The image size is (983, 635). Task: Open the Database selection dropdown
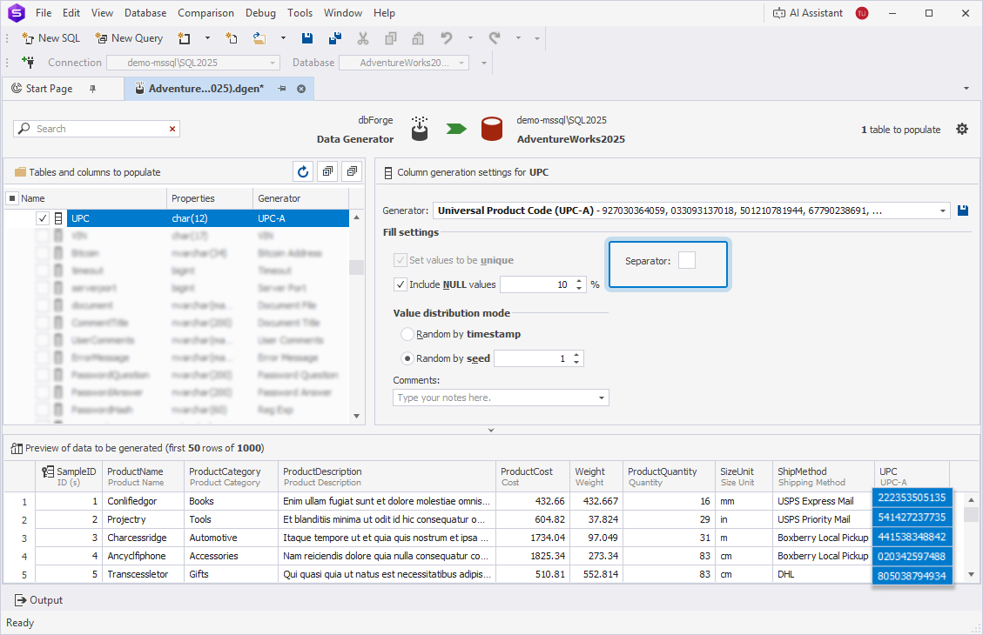[461, 63]
